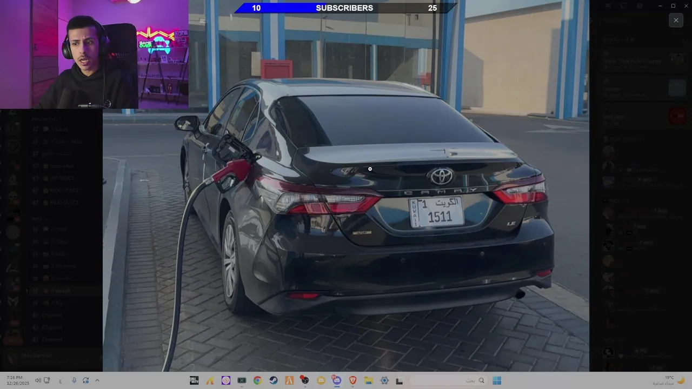Open the volume control in system tray
The image size is (692, 389).
[38, 380]
